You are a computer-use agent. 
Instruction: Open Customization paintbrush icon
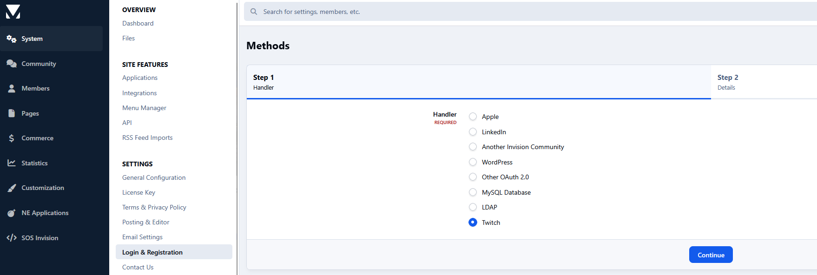[x=12, y=188]
